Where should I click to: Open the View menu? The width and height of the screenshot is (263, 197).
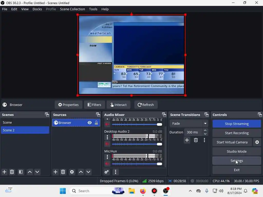[x=25, y=9]
